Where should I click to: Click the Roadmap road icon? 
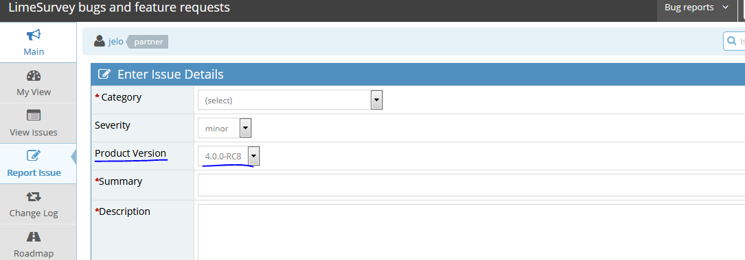point(34,237)
